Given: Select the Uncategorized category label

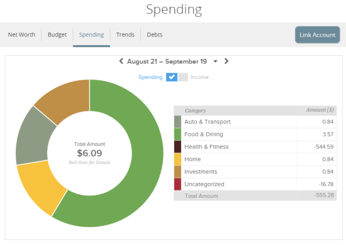Looking at the screenshot, I should point(204,184).
